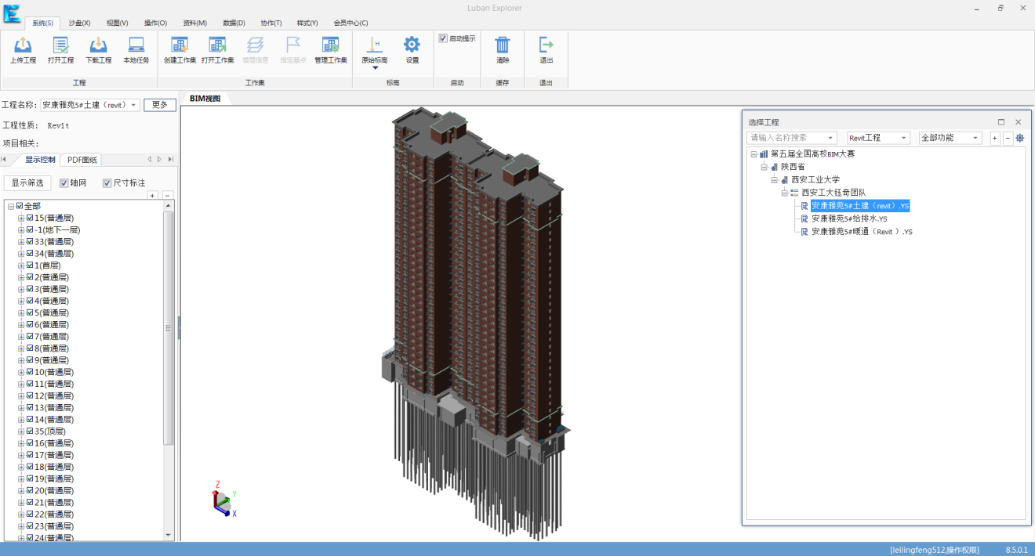This screenshot has height=556, width=1035.
Task: Switch to the PDF图纸 tab
Action: click(x=82, y=160)
